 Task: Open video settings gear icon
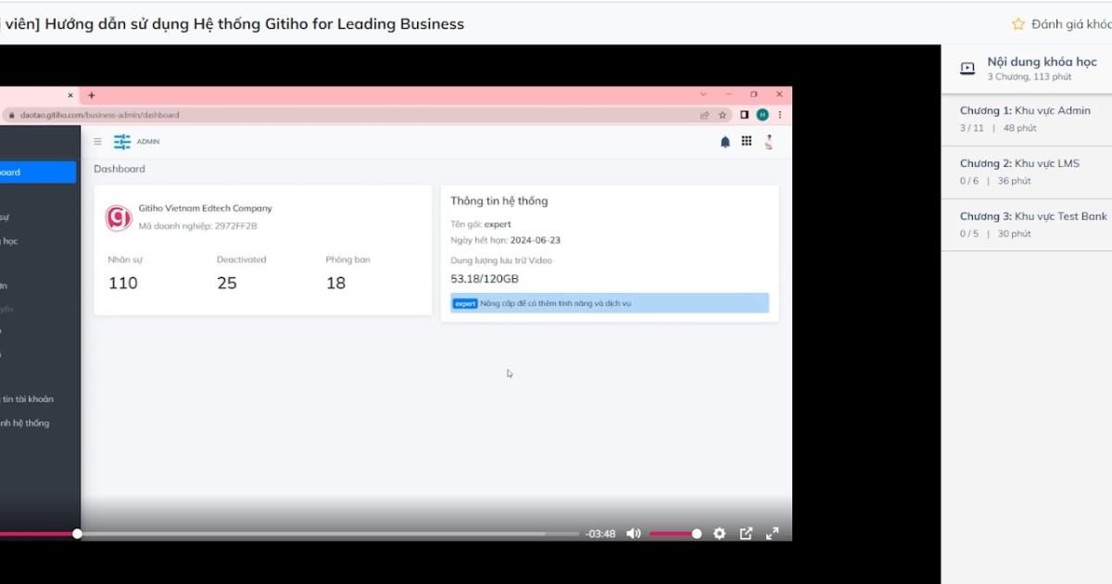[720, 534]
